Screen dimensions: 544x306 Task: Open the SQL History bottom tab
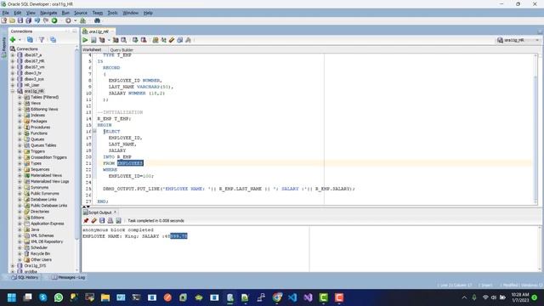[x=25, y=278]
